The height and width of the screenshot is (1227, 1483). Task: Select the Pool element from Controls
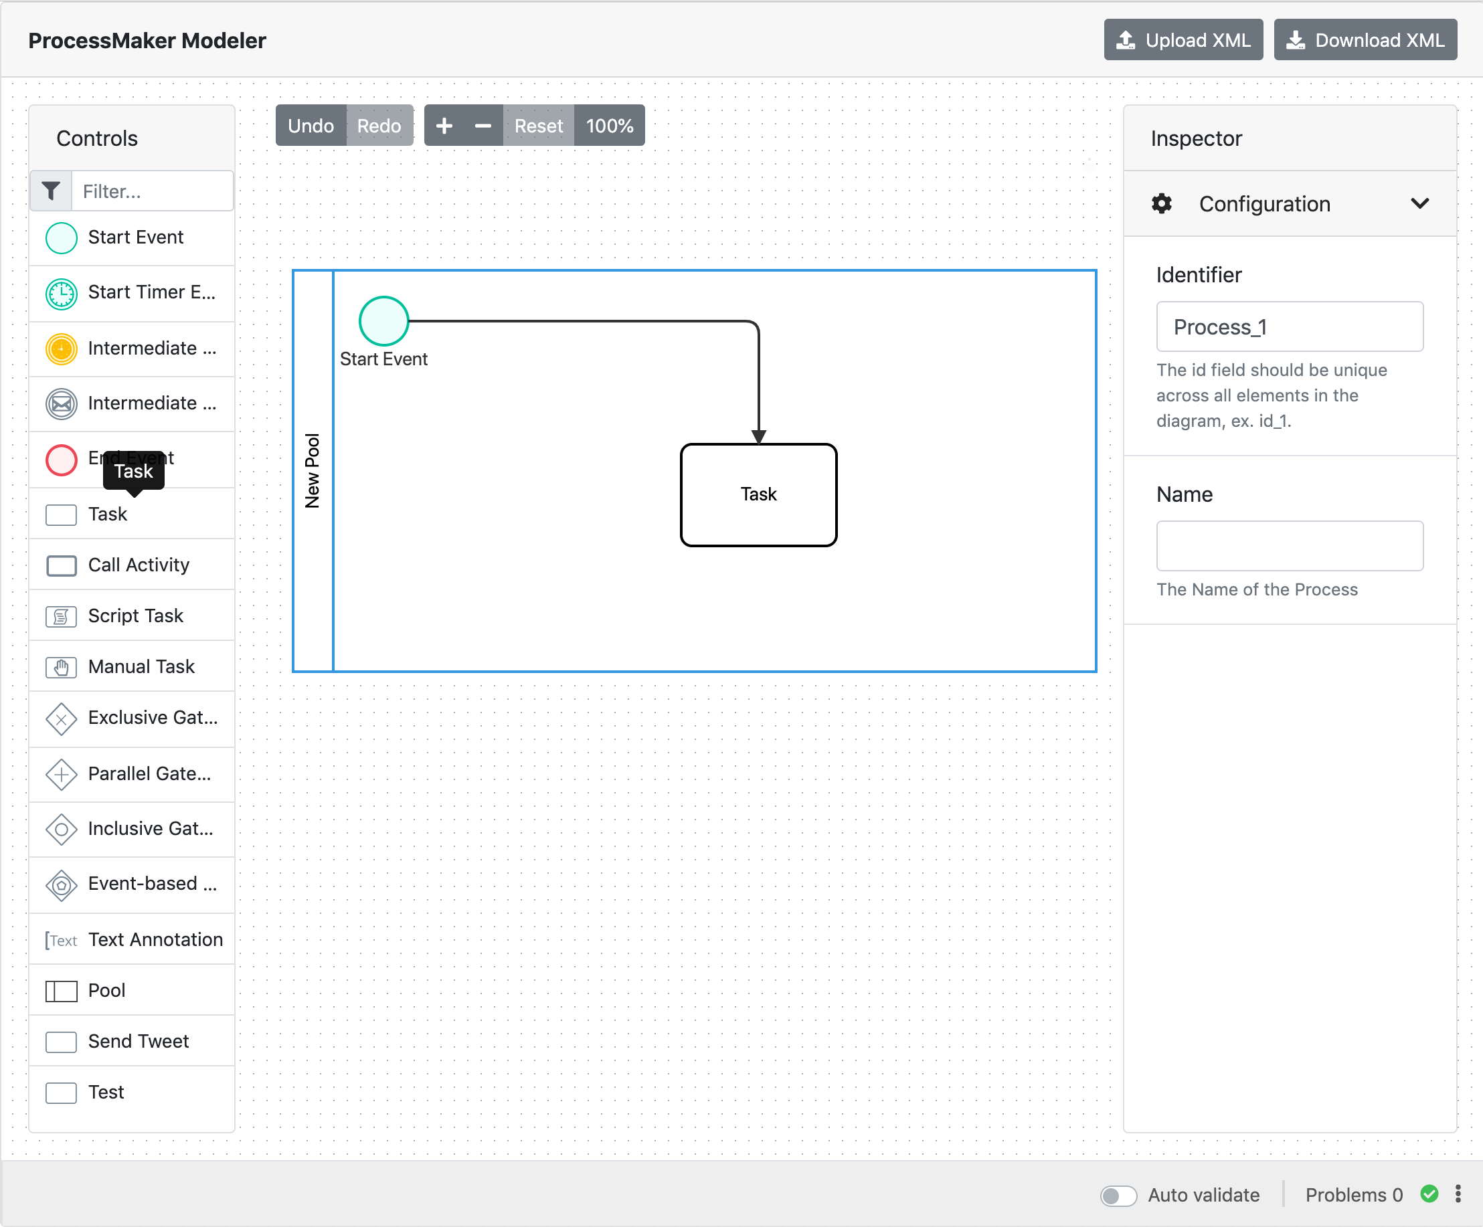coord(106,990)
